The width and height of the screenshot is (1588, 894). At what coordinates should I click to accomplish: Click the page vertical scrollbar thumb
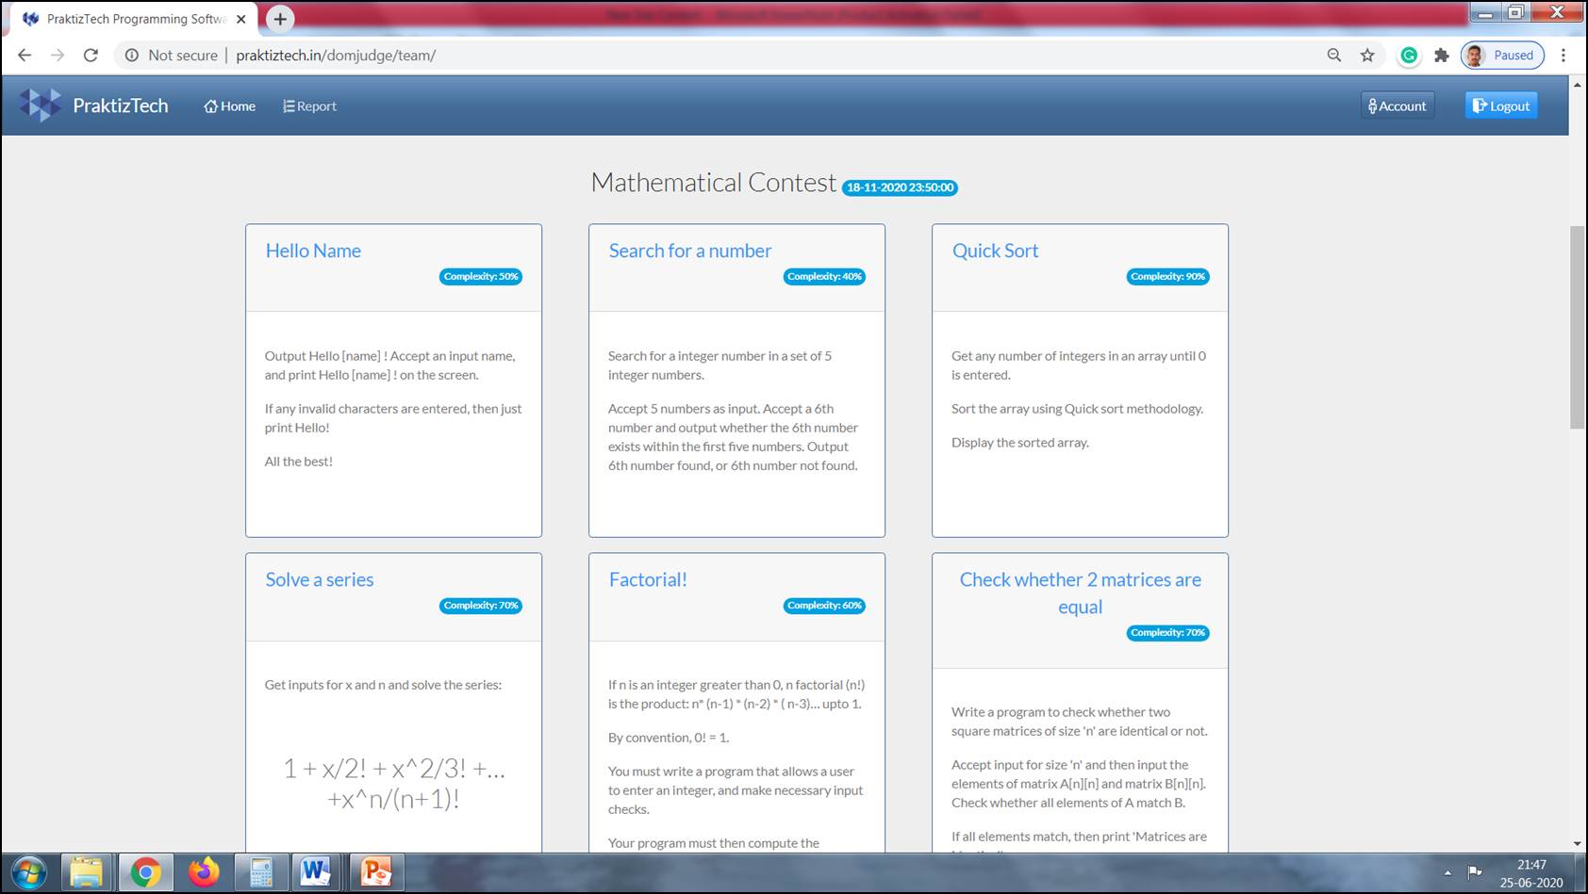click(x=1578, y=327)
